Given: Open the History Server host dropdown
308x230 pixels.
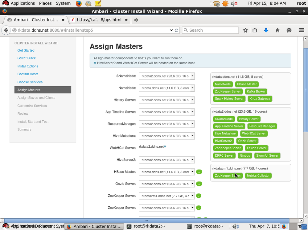Looking at the screenshot, I should point(167,100).
